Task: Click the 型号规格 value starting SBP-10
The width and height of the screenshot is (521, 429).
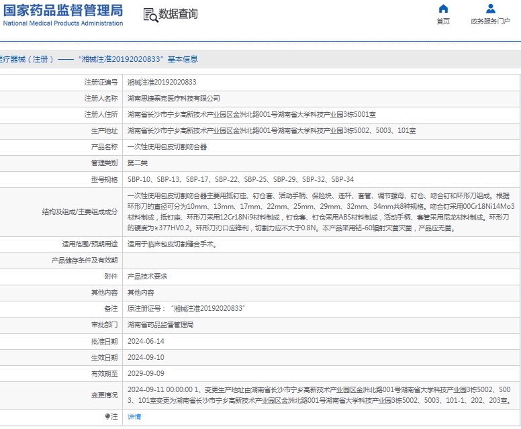Action: coord(240,179)
